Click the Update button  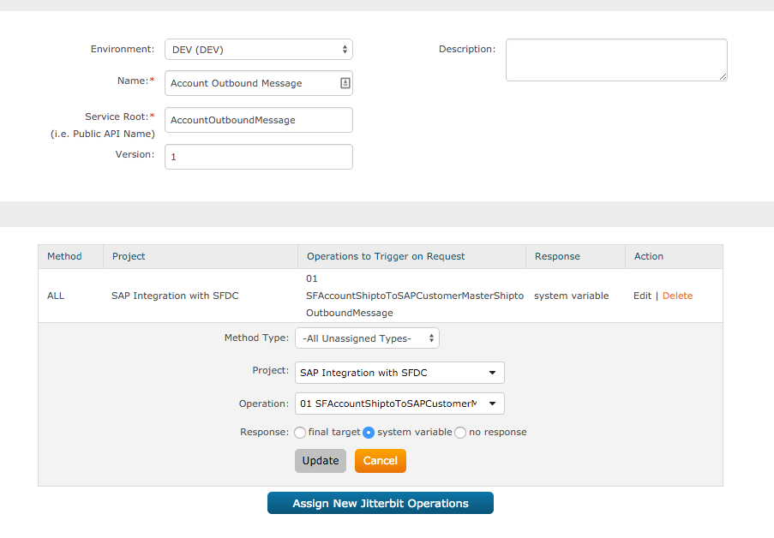[321, 461]
